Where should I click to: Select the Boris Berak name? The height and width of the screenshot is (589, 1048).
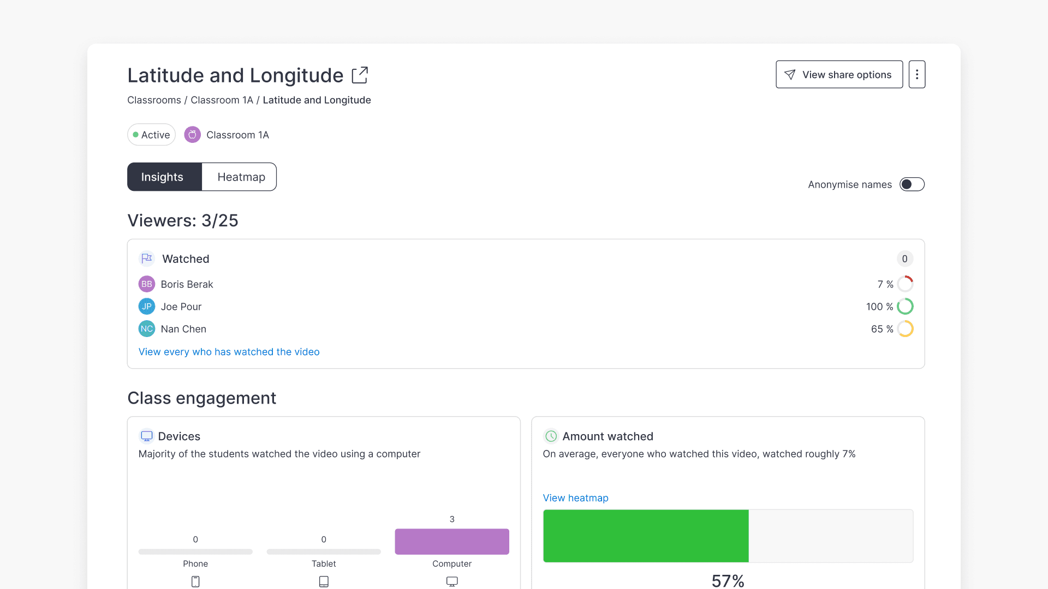point(187,284)
